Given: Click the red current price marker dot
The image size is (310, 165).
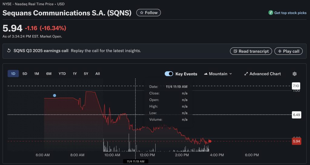Looking at the screenshot, I should point(210,141).
